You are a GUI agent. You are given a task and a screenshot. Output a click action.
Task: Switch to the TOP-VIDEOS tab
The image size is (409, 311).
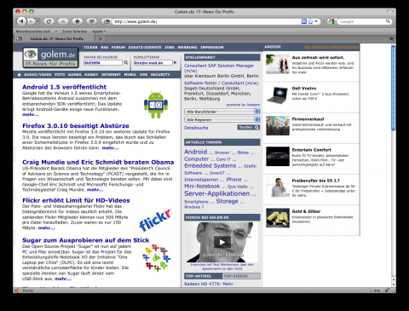[241, 276]
